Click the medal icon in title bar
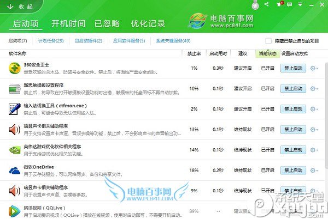This screenshot has width=328, height=219. (x=255, y=5)
